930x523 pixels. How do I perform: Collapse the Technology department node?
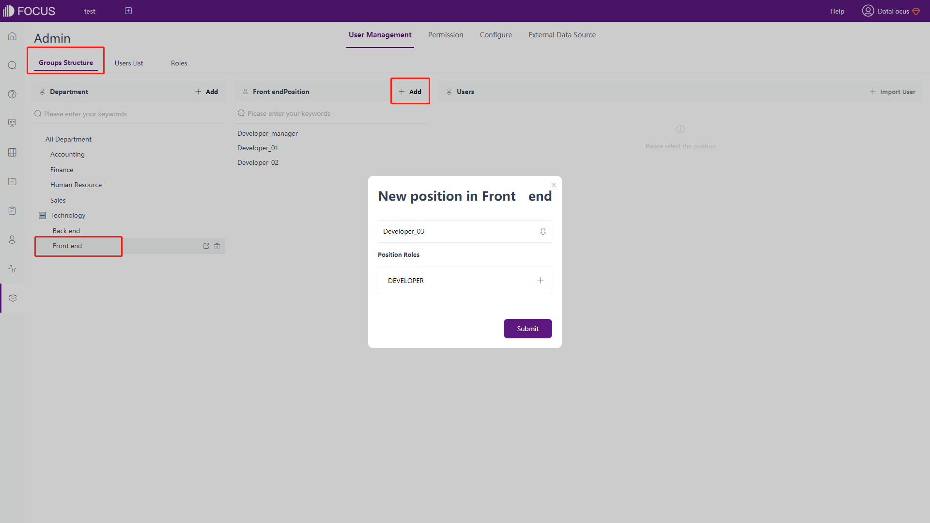click(43, 215)
